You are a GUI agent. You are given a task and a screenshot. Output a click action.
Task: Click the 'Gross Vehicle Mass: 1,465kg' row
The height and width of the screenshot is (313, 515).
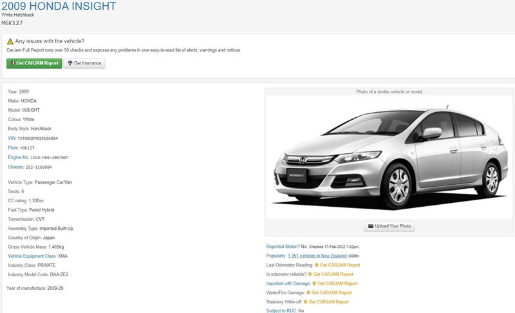36,247
